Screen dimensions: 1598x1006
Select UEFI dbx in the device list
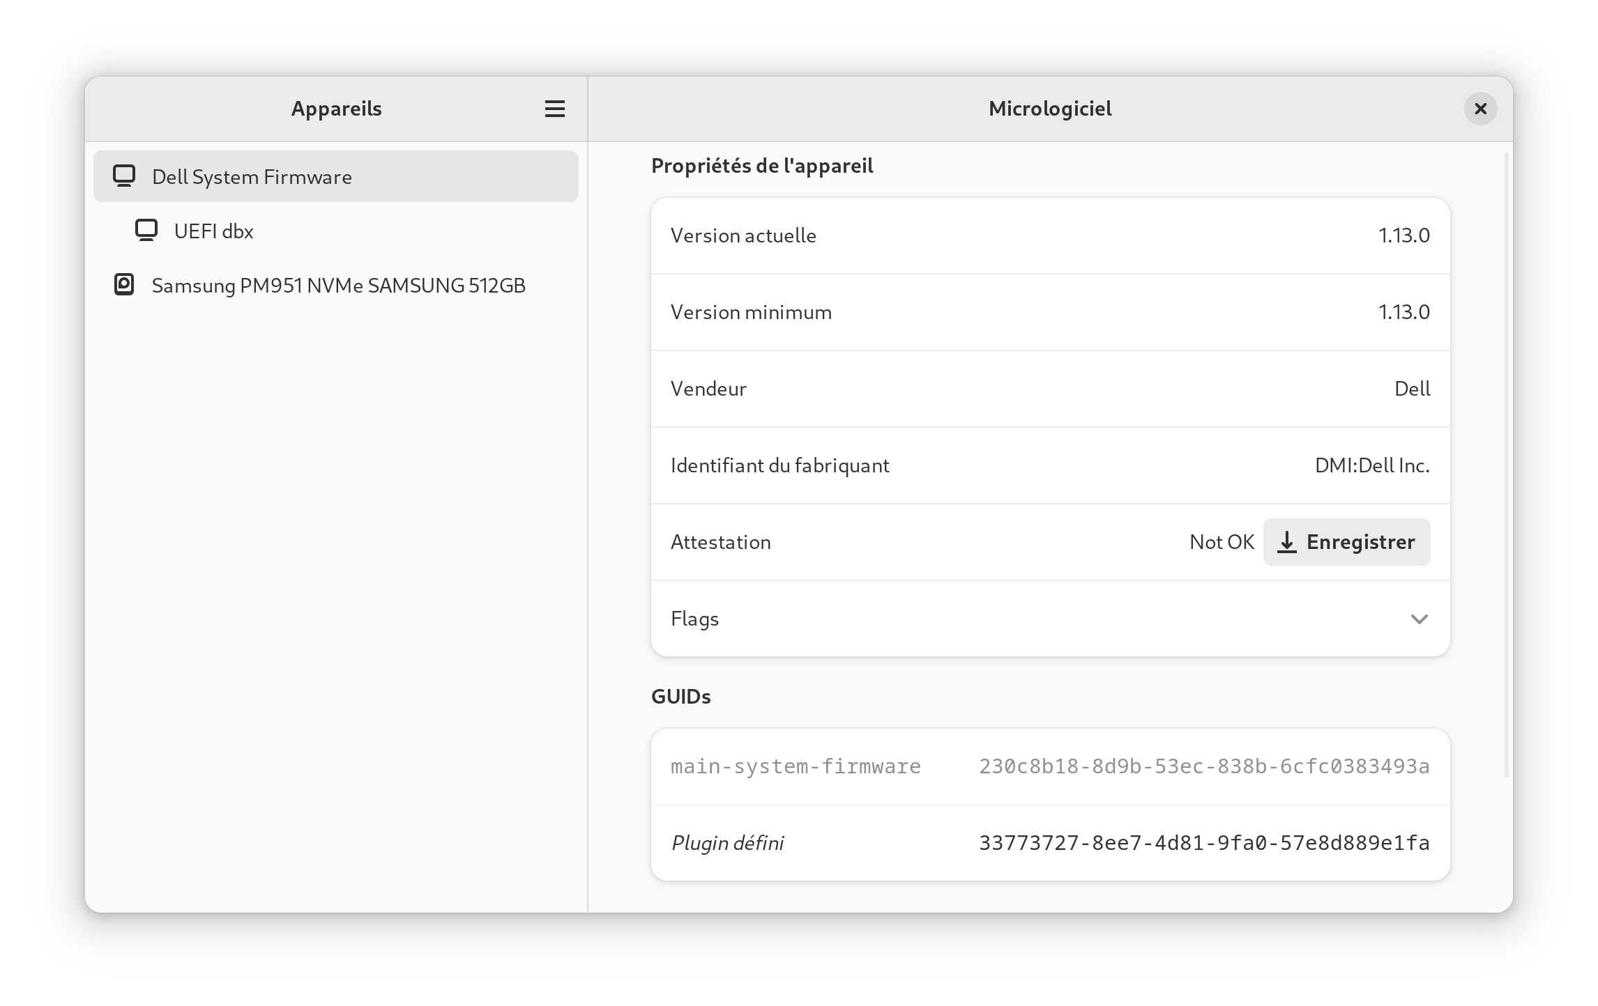coord(213,231)
